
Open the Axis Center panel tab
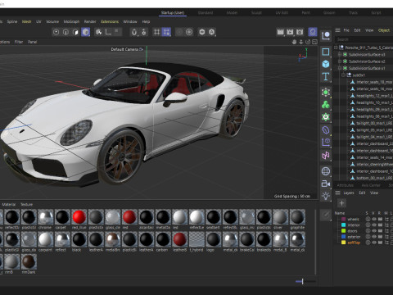(x=371, y=185)
